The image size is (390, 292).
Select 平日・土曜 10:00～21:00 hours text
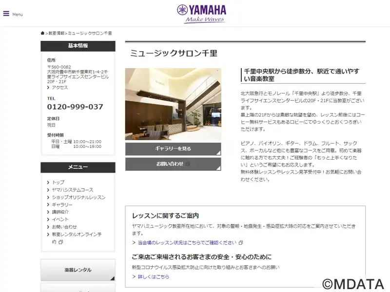(x=77, y=142)
